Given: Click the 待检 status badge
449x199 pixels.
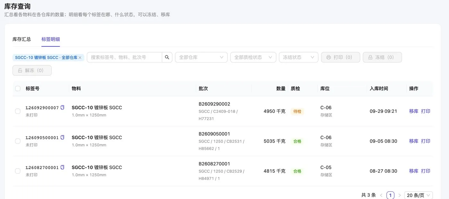Looking at the screenshot, I should click(x=297, y=112).
